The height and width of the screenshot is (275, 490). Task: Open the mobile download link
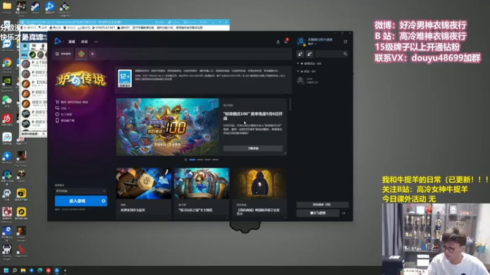click(65, 120)
